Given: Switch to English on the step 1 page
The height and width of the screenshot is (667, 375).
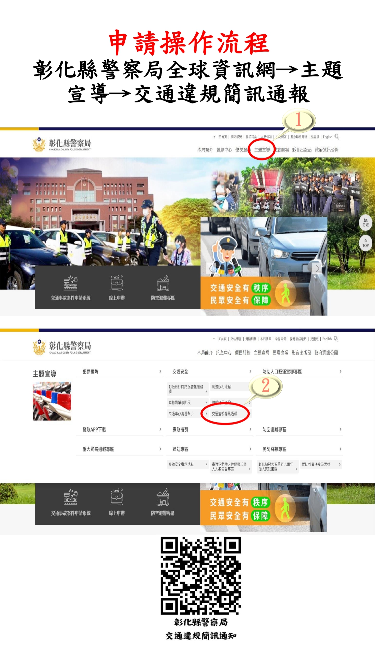Looking at the screenshot, I should point(328,137).
